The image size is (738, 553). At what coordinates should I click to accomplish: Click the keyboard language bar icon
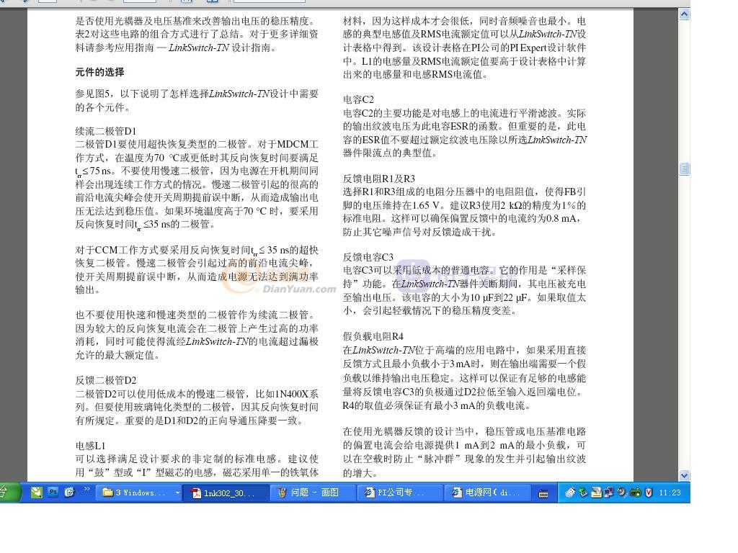click(543, 493)
